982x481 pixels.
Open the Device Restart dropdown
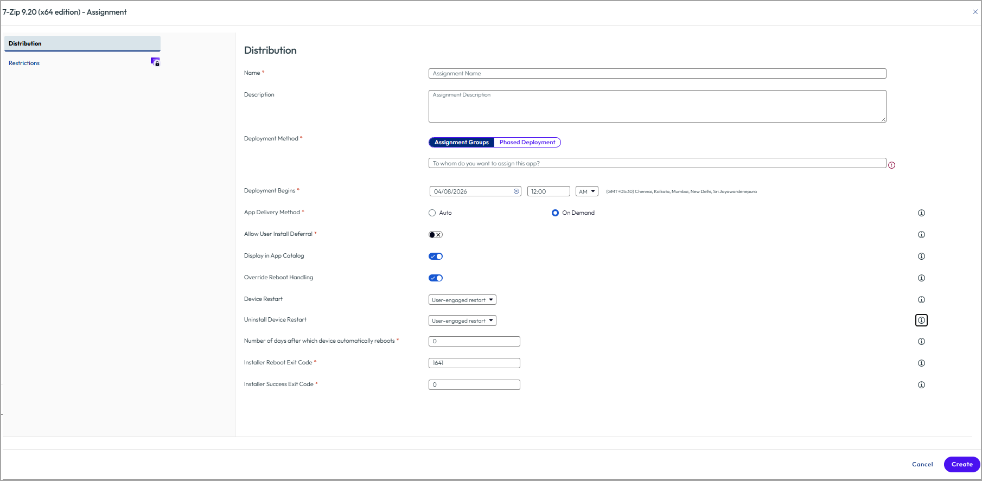pyautogui.click(x=462, y=300)
